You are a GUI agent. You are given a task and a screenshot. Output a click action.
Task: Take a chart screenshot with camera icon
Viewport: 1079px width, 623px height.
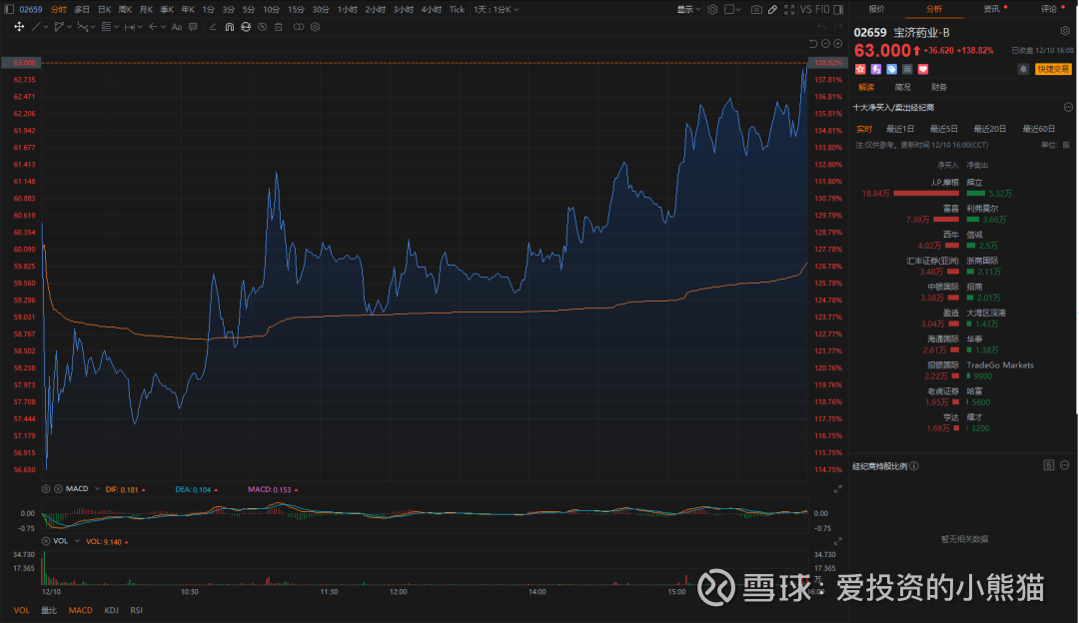(x=756, y=10)
